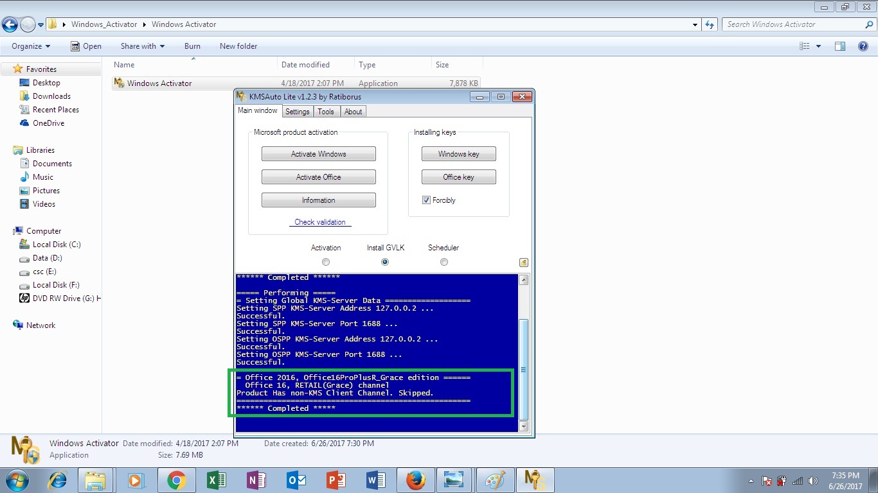Click the clear log broom icon in KMSAuto
The image size is (878, 493).
pos(524,262)
